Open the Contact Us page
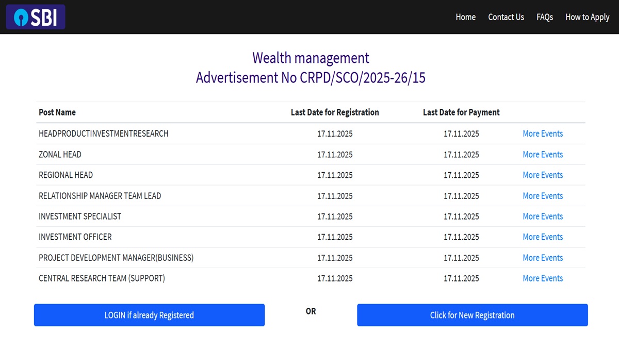The width and height of the screenshot is (619, 348). 506,17
